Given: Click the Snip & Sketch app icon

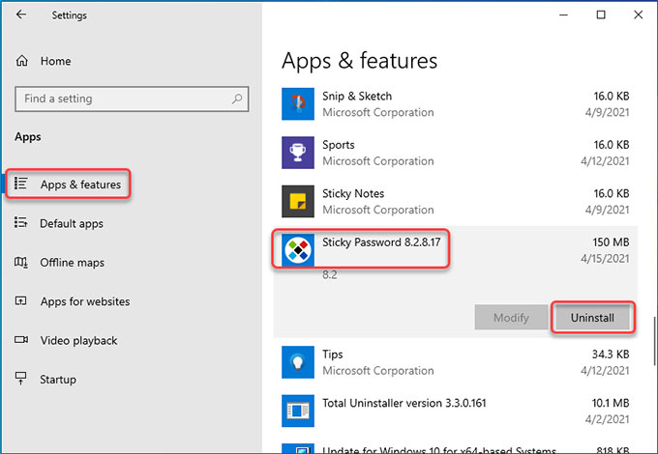Looking at the screenshot, I should [298, 104].
